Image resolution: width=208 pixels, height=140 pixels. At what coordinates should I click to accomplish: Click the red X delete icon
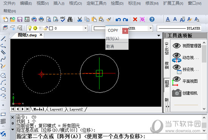point(135,20)
